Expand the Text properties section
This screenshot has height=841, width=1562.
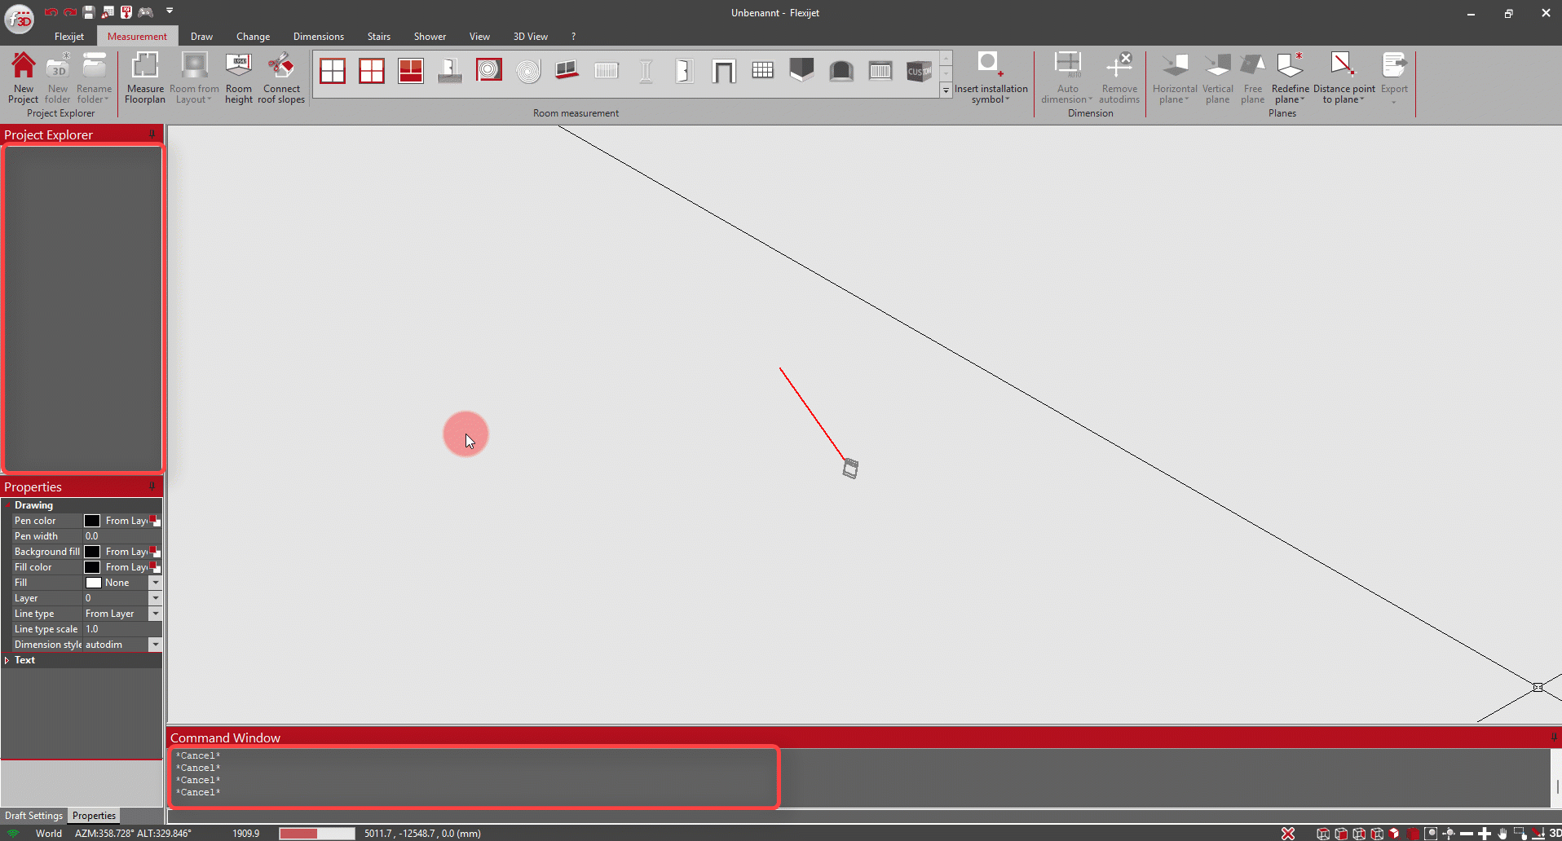[x=7, y=660]
